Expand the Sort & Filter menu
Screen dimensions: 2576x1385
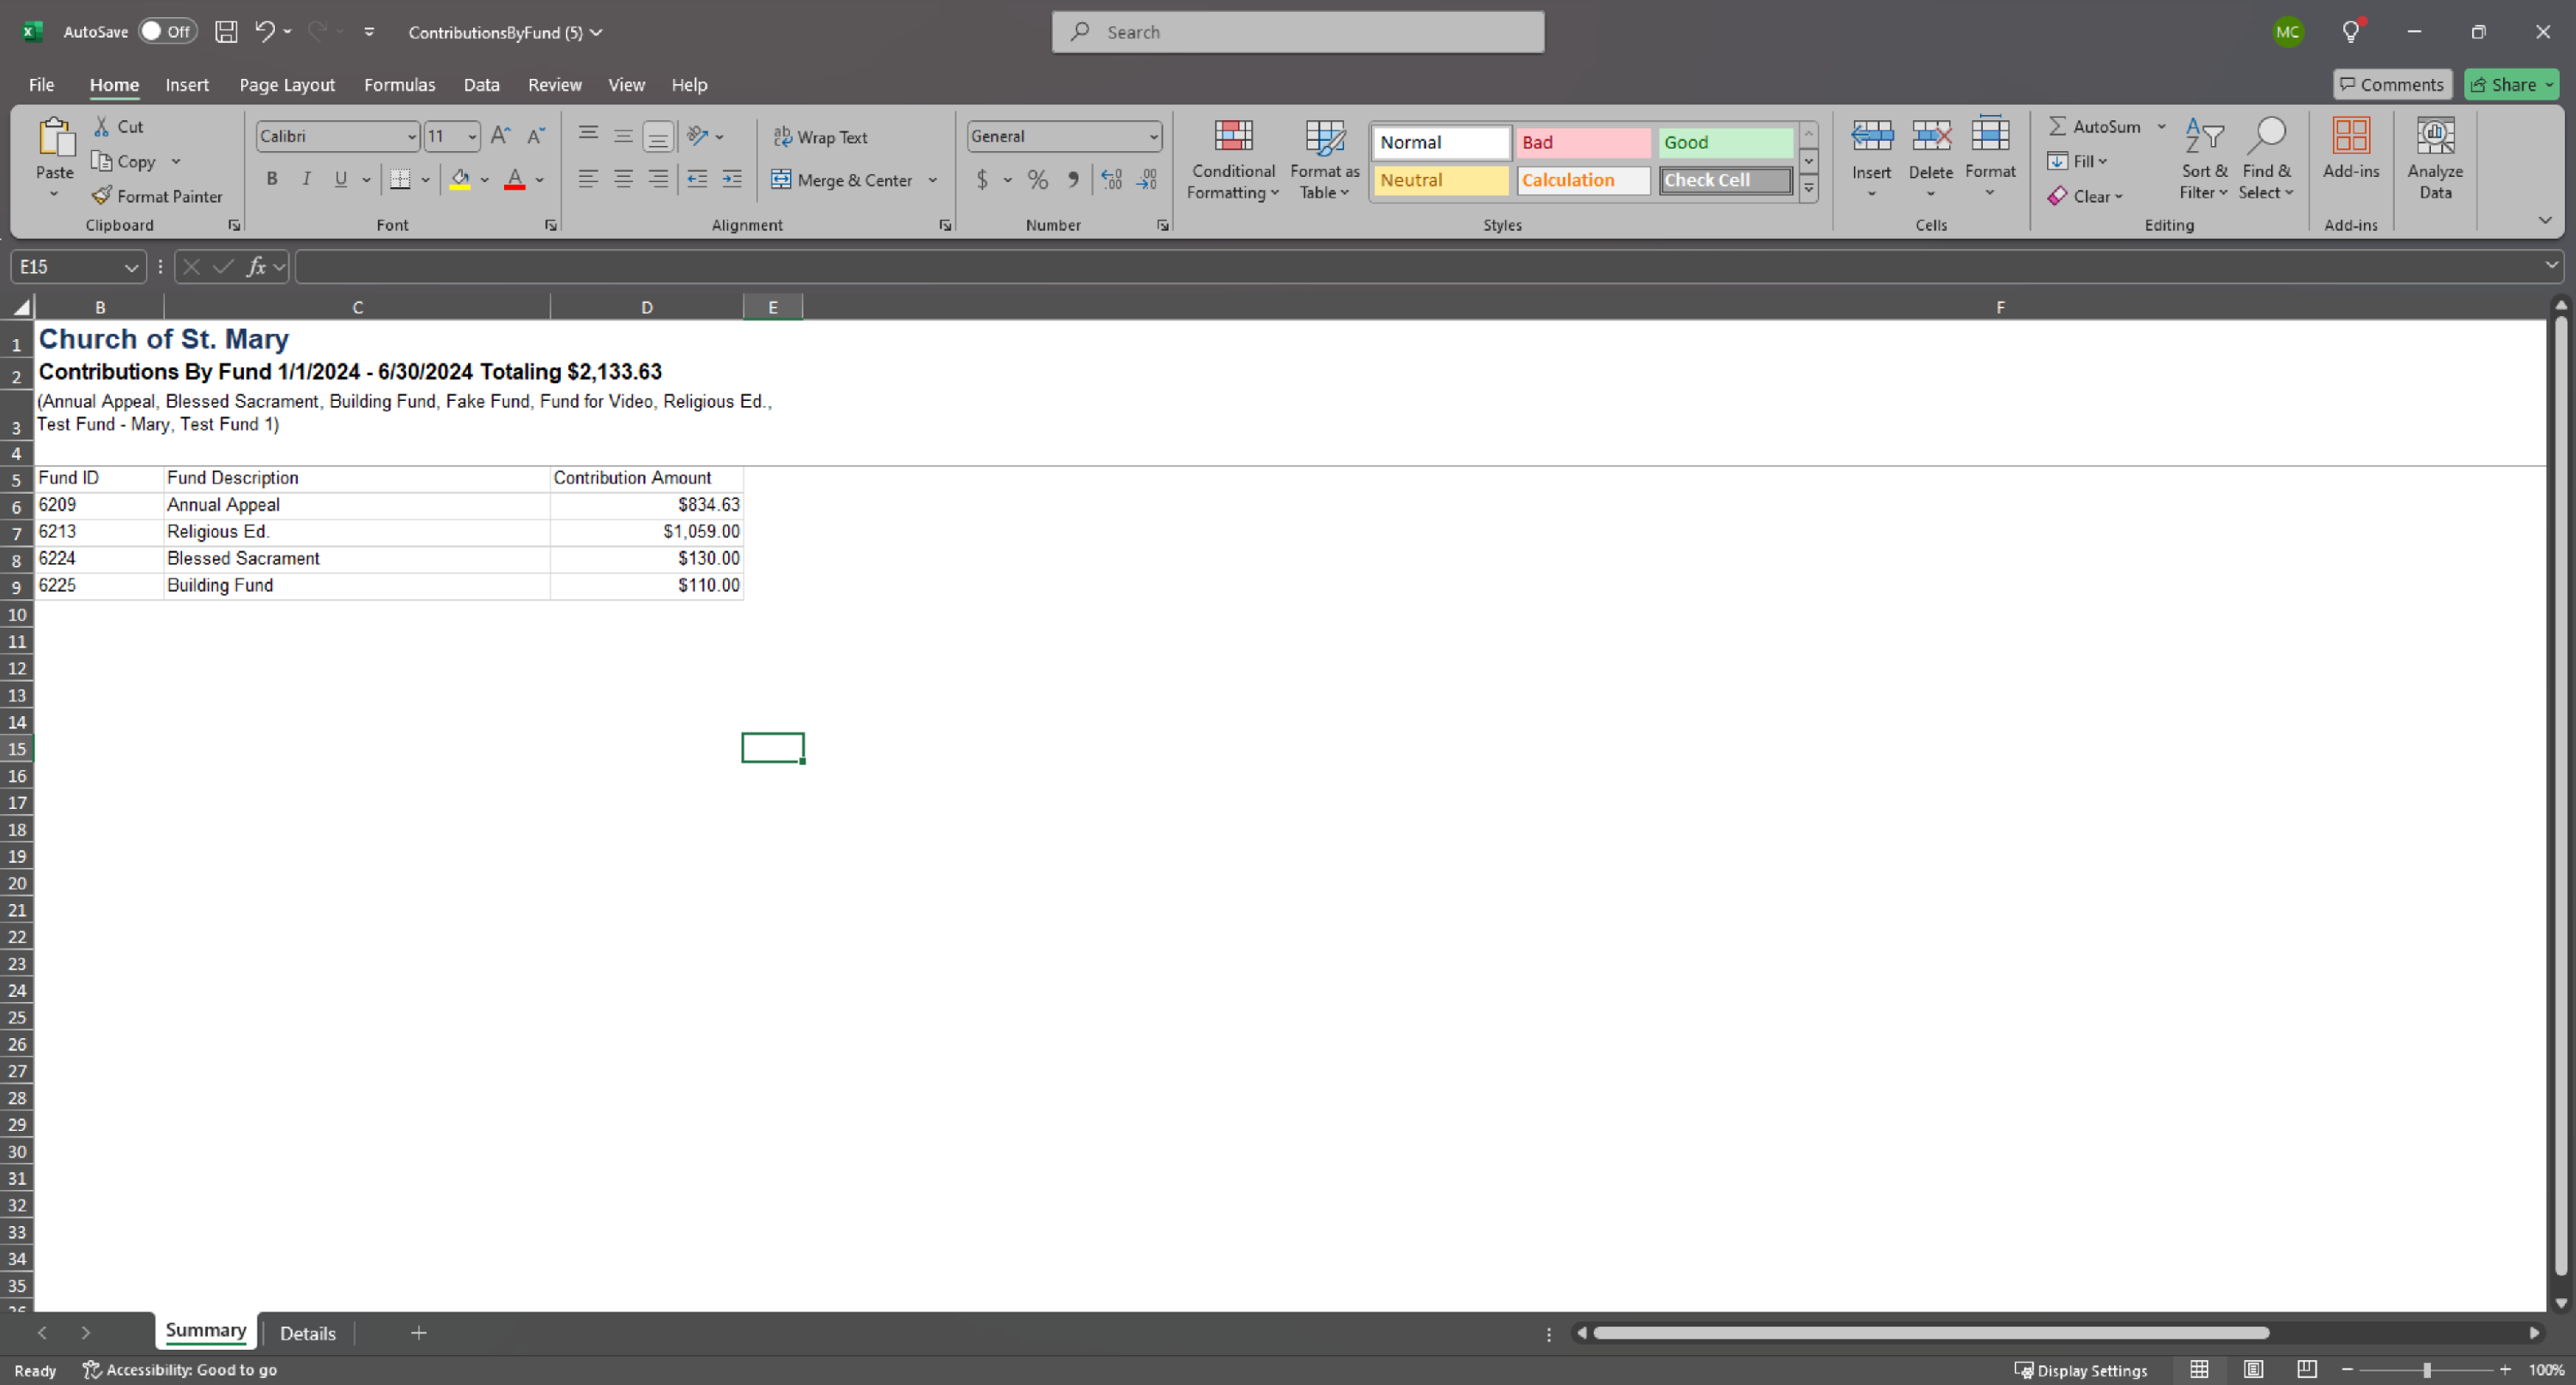click(x=2204, y=159)
